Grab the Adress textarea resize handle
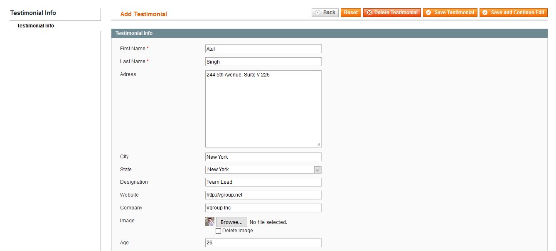Screen dimensions: 556x251 pos(318,145)
